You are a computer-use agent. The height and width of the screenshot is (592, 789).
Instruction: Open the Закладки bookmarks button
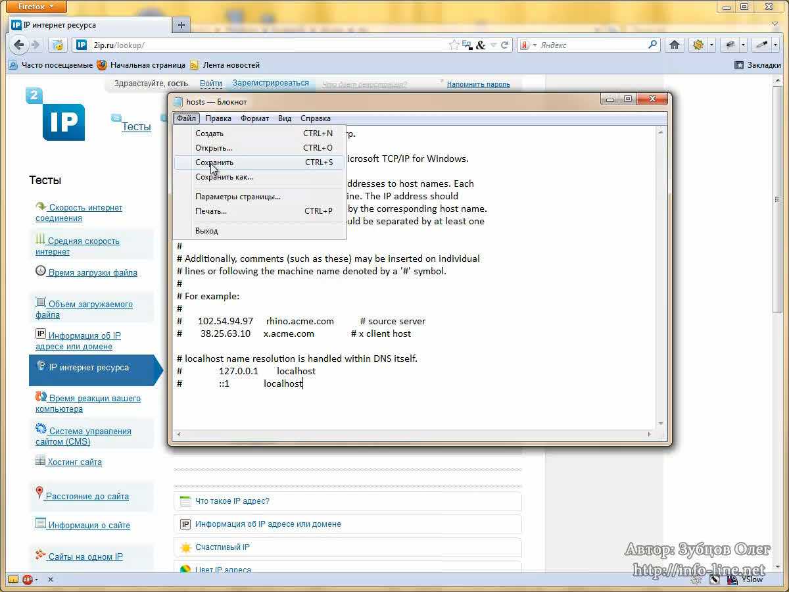(757, 65)
